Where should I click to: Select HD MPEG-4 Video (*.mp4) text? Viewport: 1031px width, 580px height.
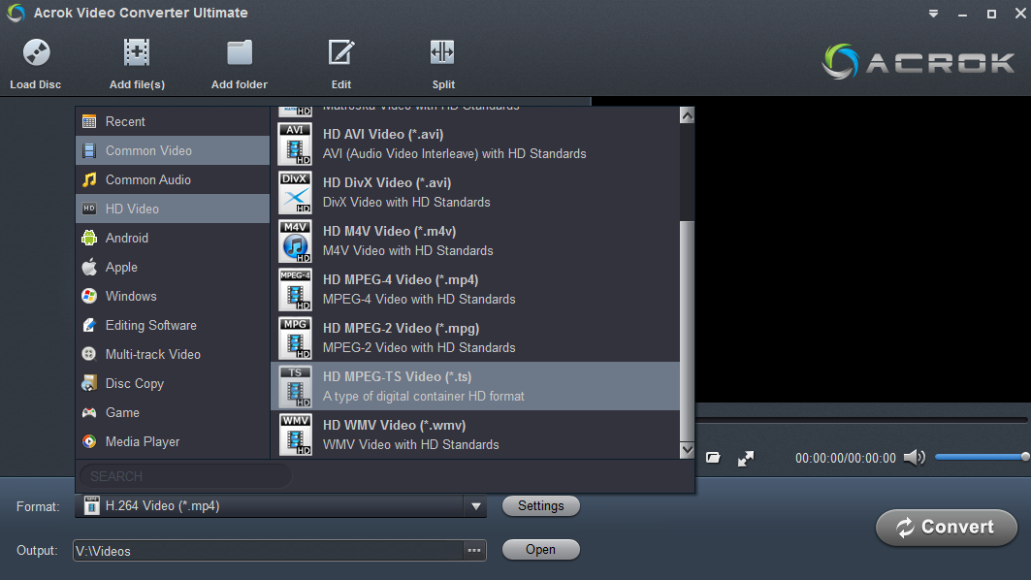pos(401,279)
